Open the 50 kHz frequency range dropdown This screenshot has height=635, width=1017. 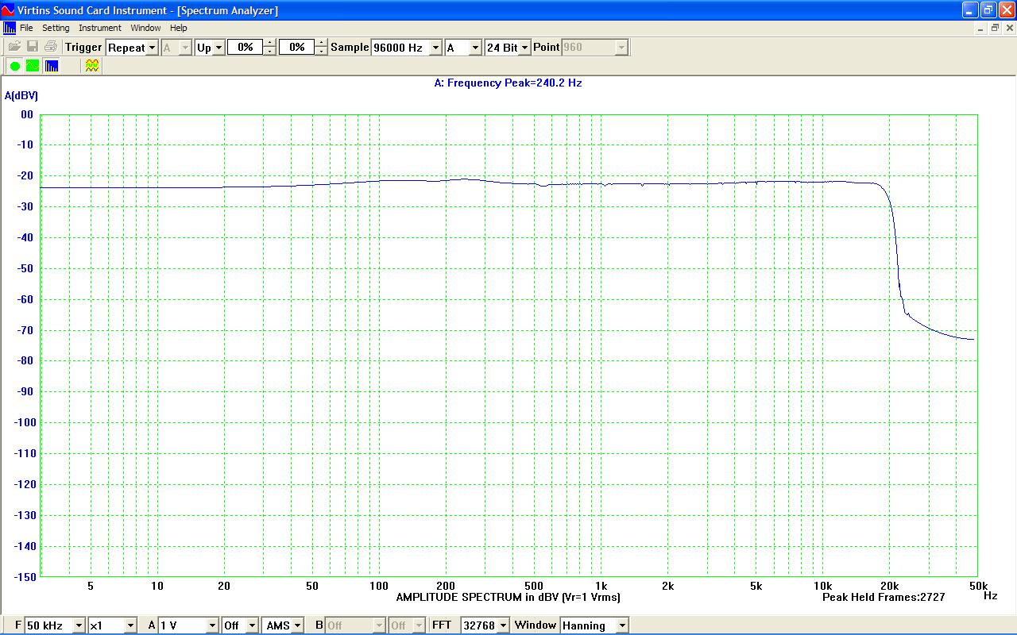pyautogui.click(x=55, y=625)
